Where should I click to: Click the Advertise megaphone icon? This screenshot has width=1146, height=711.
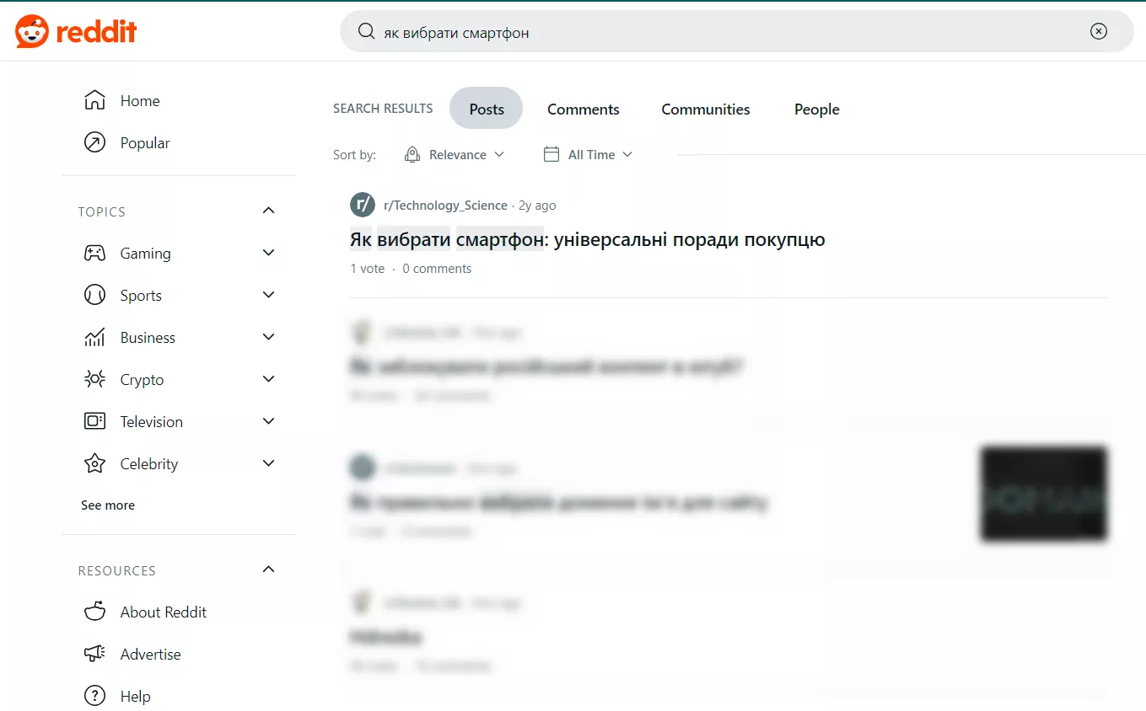click(94, 654)
